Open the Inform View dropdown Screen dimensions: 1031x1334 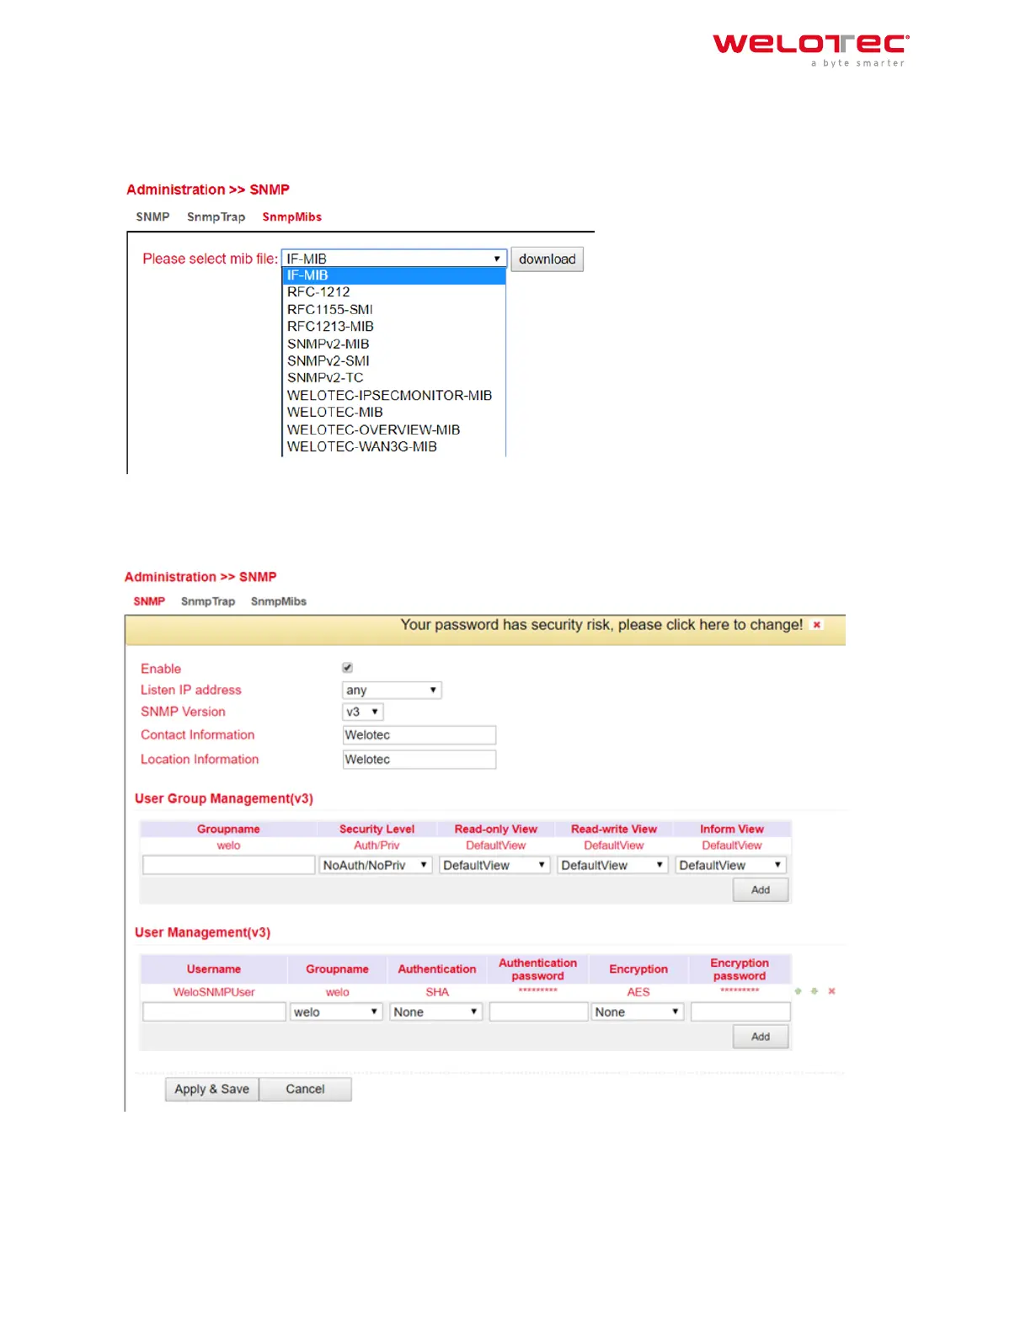tap(731, 865)
